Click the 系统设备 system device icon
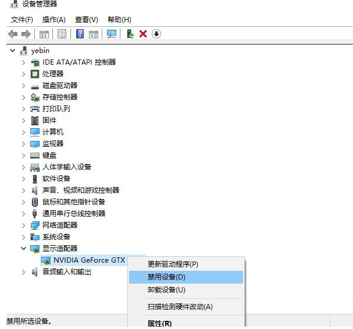The image size is (353, 329). pos(35,237)
